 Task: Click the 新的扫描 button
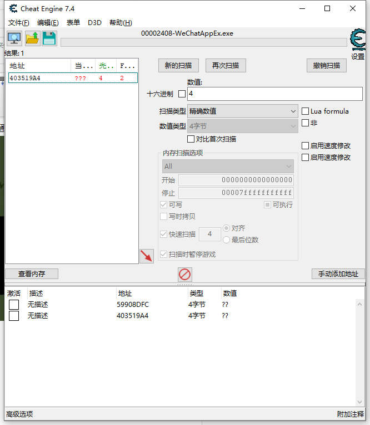[178, 65]
